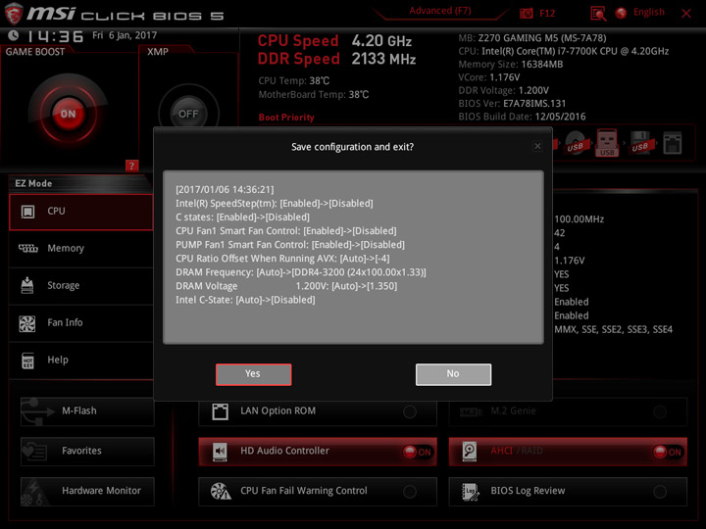Screen dimensions: 706x529
Task: Open the CPU section in EZ Mode
Action: click(81, 212)
